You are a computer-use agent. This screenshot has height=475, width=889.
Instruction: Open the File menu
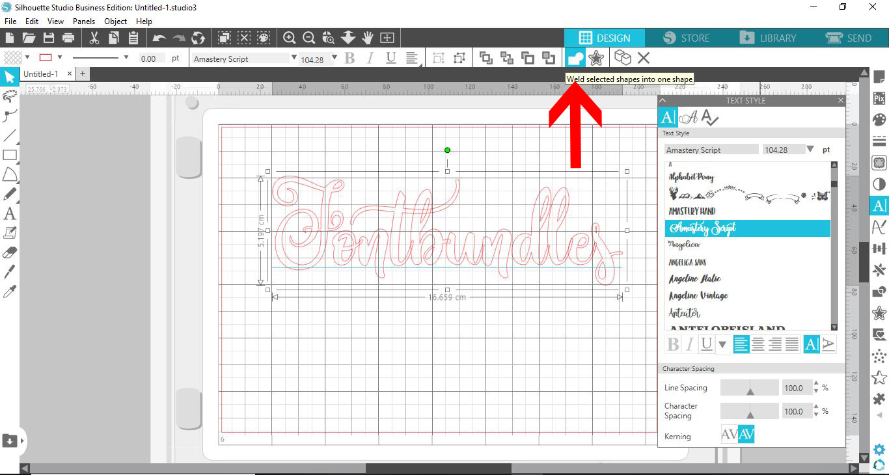pos(10,21)
